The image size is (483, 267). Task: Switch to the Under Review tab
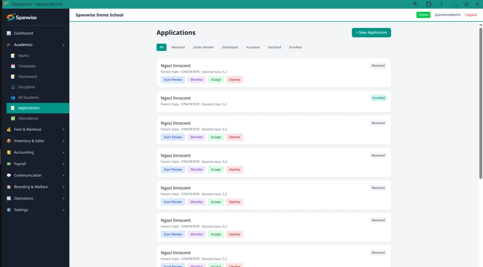203,47
